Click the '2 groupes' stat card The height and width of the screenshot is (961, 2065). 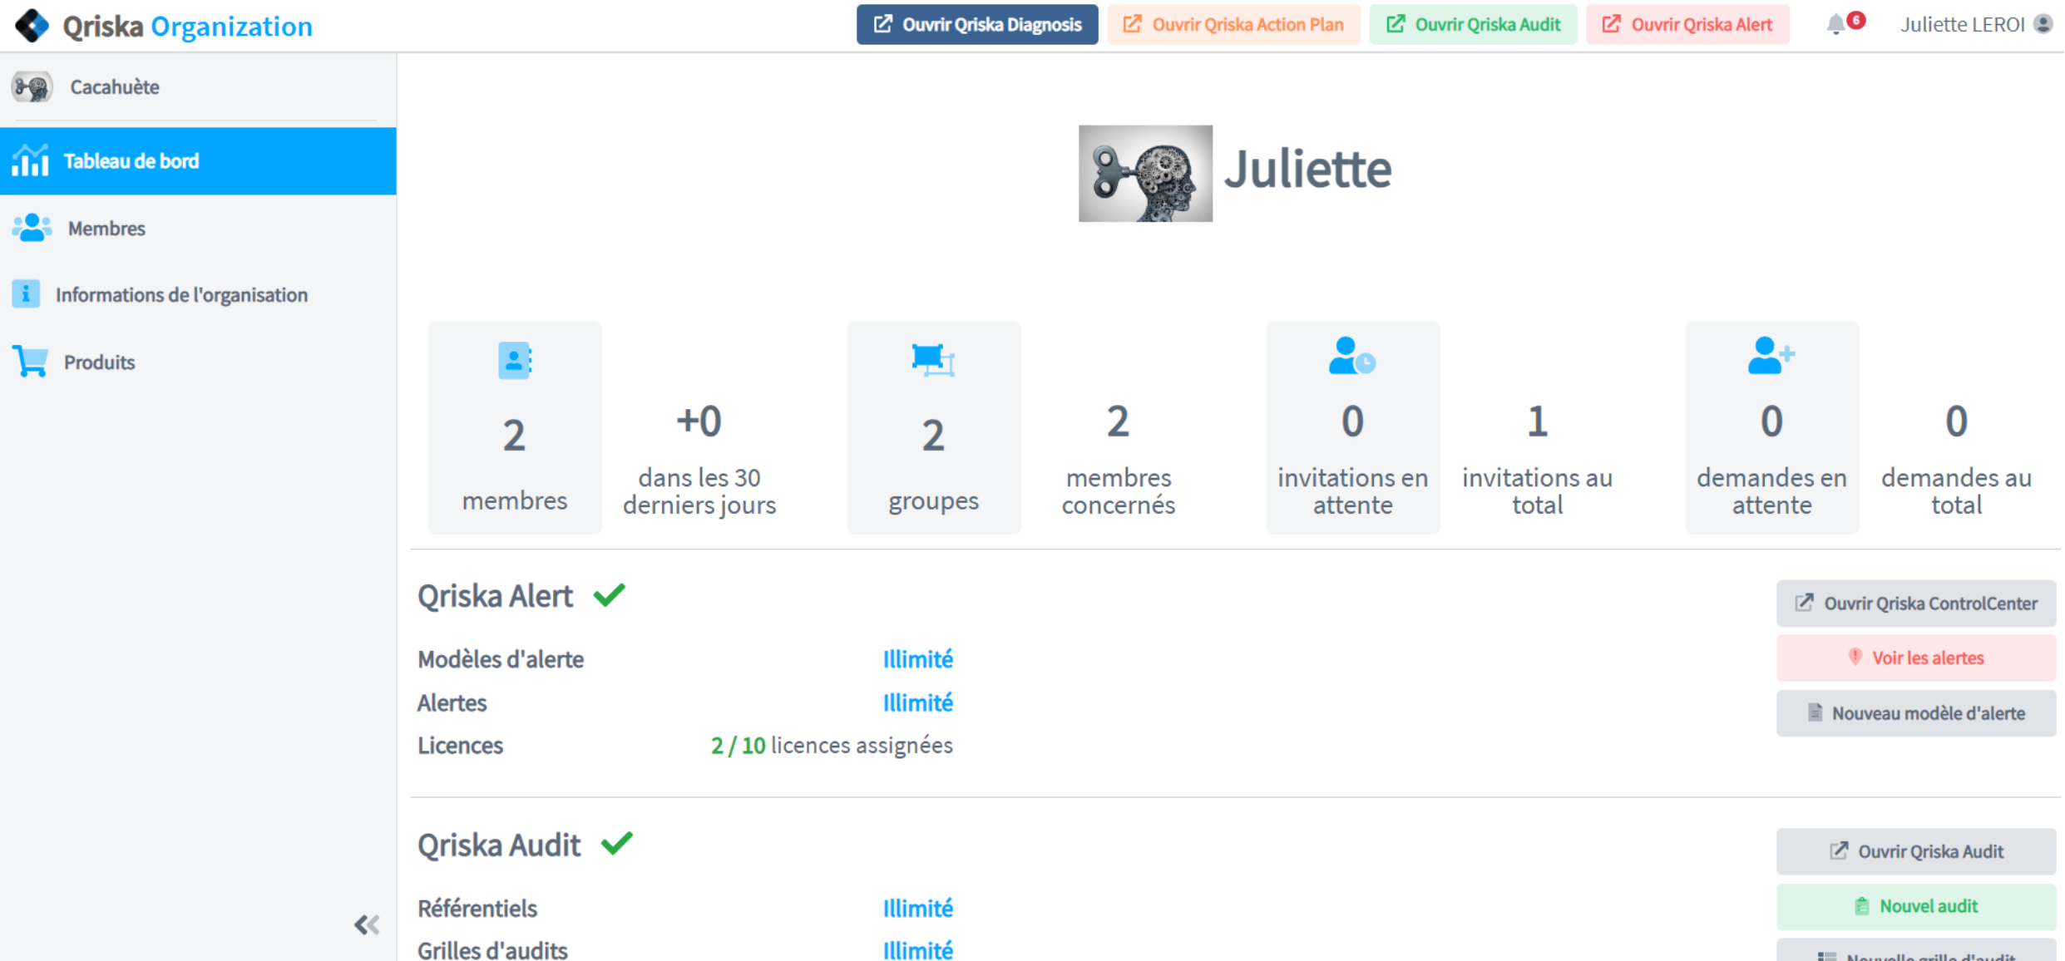(x=933, y=427)
